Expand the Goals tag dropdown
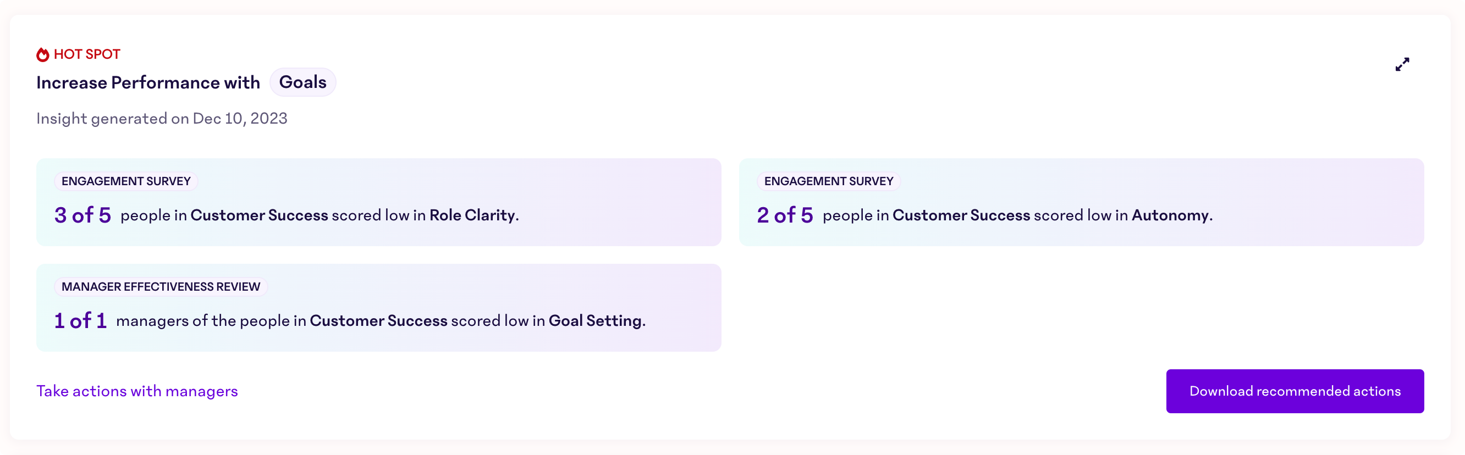This screenshot has height=455, width=1465. [302, 82]
